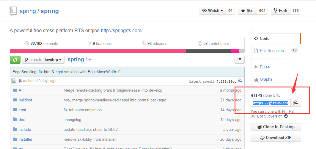
Task: Click the HTTPS clone URL input field
Action: 271,103
